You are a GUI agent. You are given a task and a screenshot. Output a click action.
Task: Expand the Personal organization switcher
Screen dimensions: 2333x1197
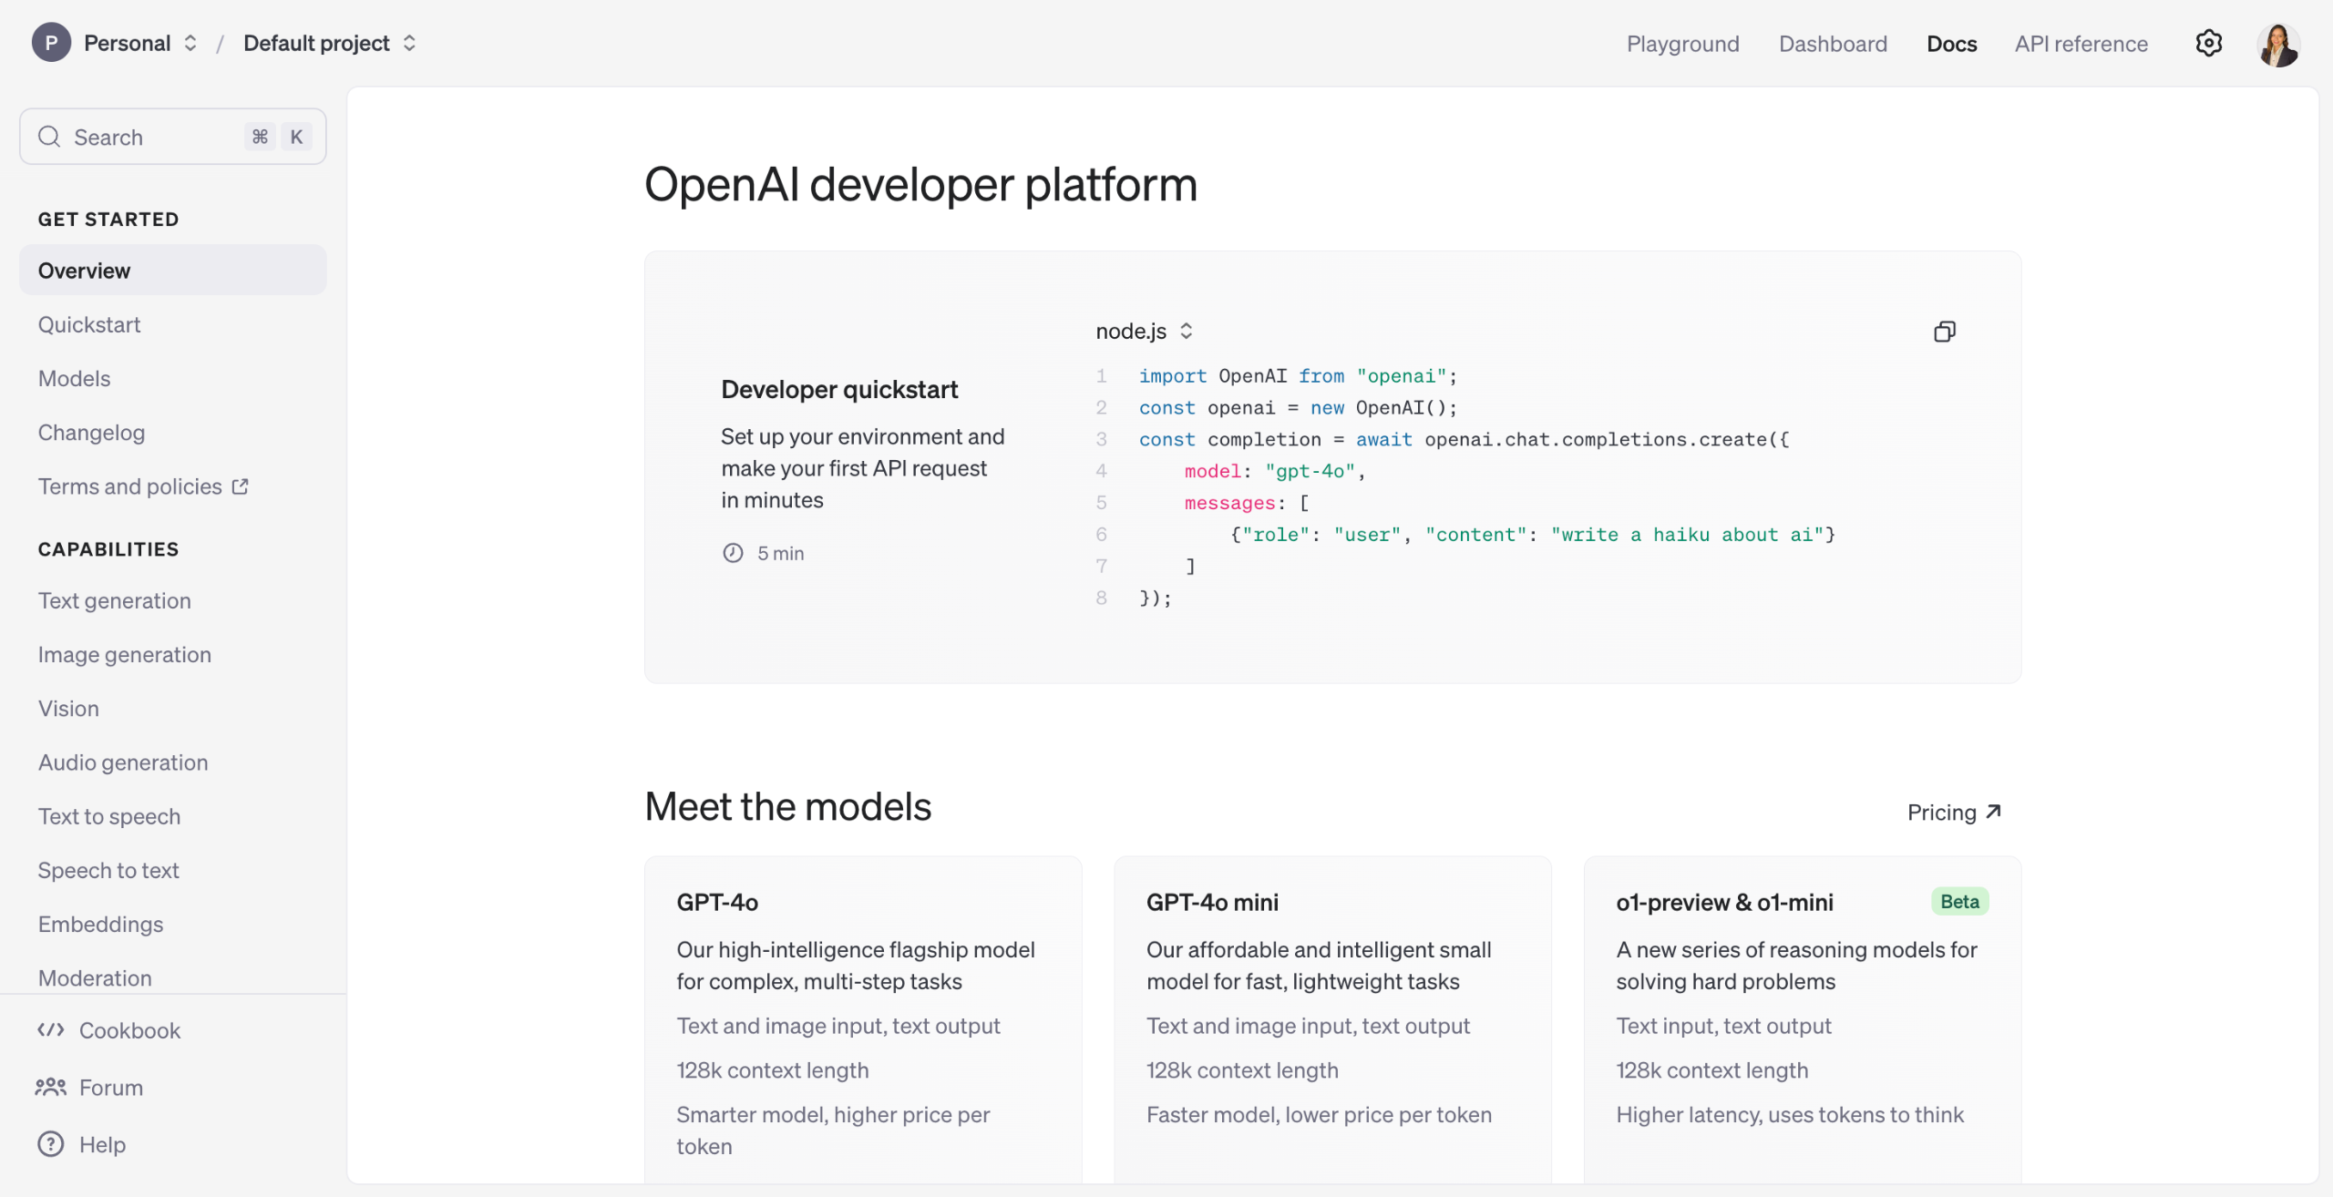click(190, 43)
